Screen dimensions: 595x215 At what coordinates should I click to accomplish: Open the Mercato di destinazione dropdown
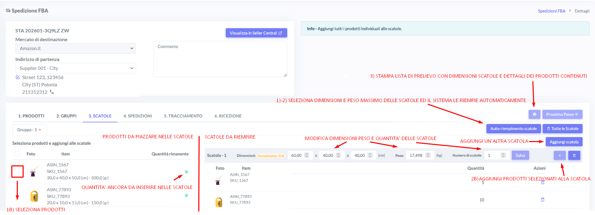(x=75, y=48)
